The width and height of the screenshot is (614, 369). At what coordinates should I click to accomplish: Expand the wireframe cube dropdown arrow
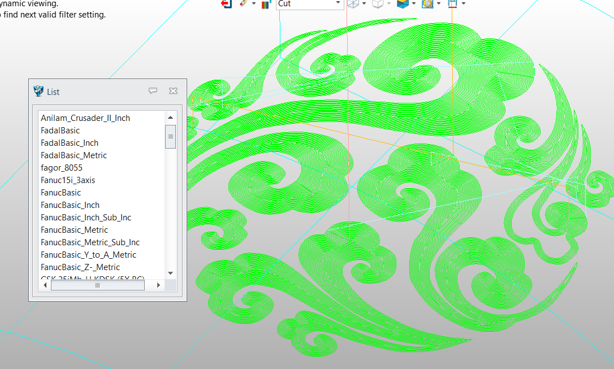tap(364, 4)
